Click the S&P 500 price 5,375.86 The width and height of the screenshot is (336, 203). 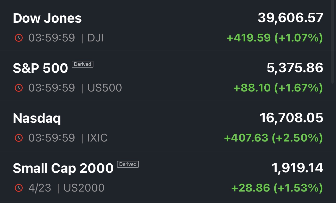295,68
